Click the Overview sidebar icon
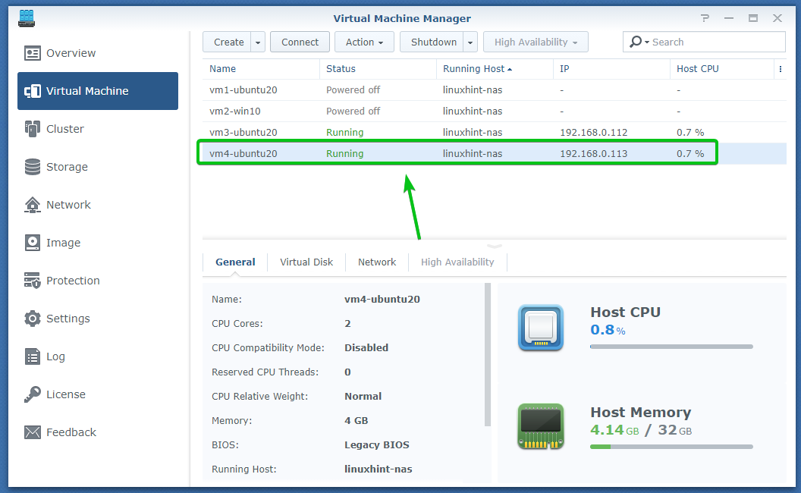This screenshot has width=801, height=493. coord(33,53)
